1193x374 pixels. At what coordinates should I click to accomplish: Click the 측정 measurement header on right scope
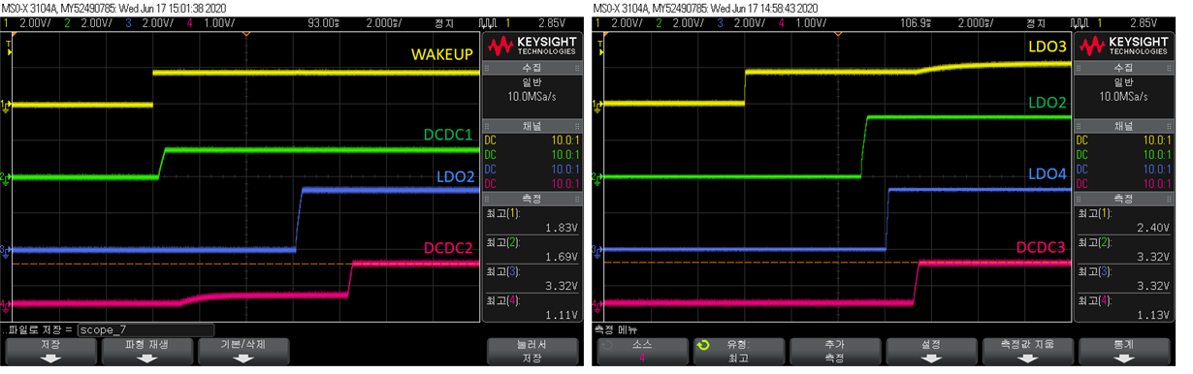click(x=1123, y=198)
